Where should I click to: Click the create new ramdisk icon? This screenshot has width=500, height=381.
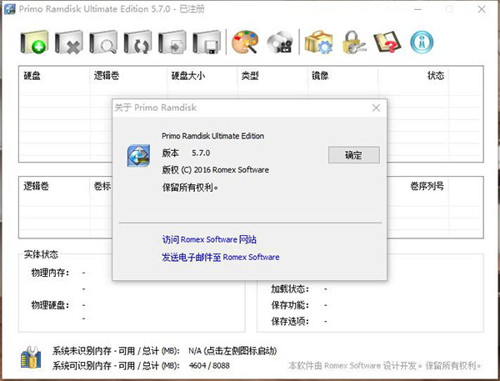coord(34,42)
